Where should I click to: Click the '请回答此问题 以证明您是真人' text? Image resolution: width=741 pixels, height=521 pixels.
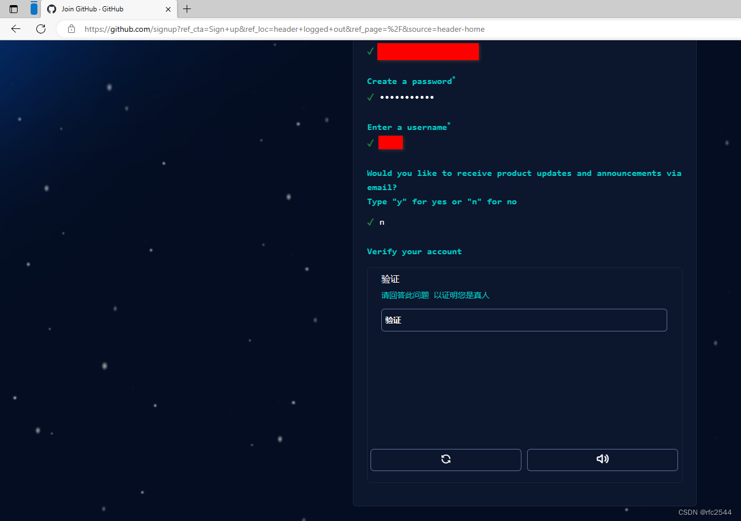click(x=435, y=295)
